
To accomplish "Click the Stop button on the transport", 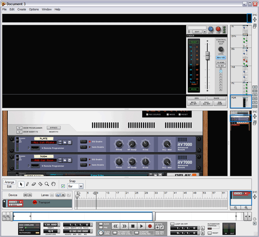I will tap(133, 226).
